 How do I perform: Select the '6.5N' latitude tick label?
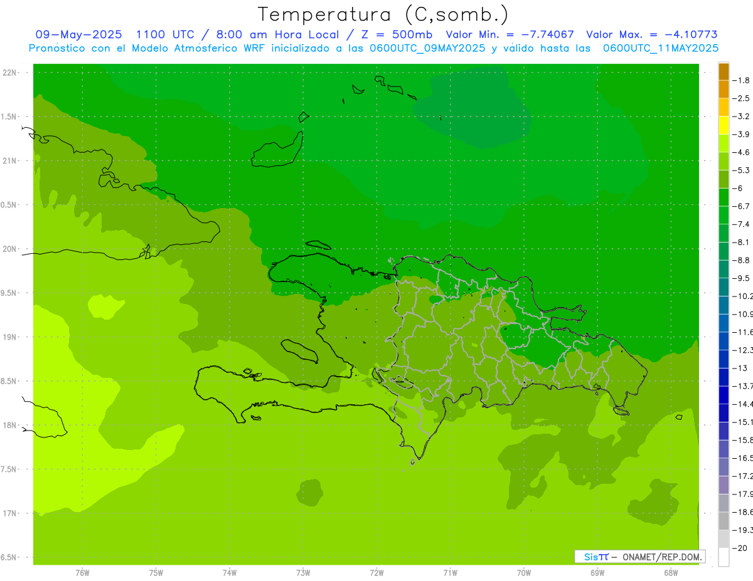pyautogui.click(x=9, y=557)
